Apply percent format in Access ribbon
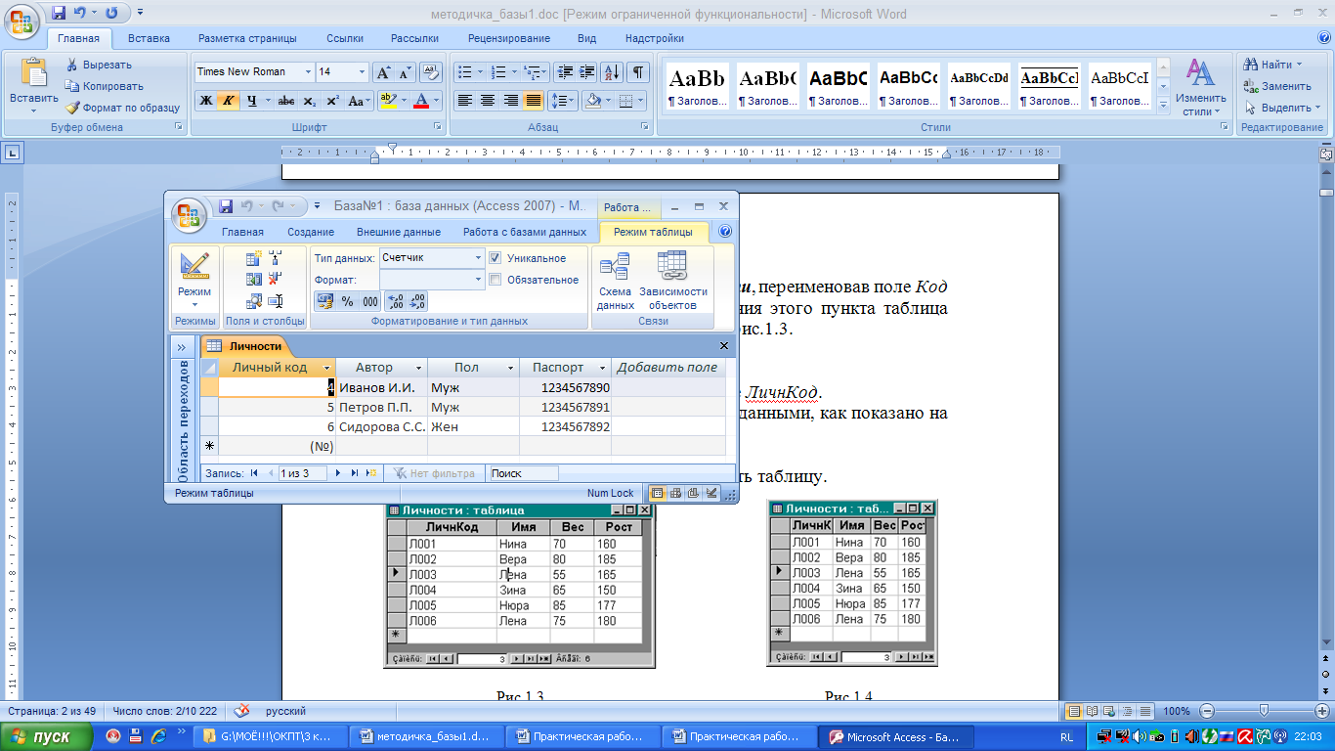The image size is (1335, 751). click(x=347, y=301)
